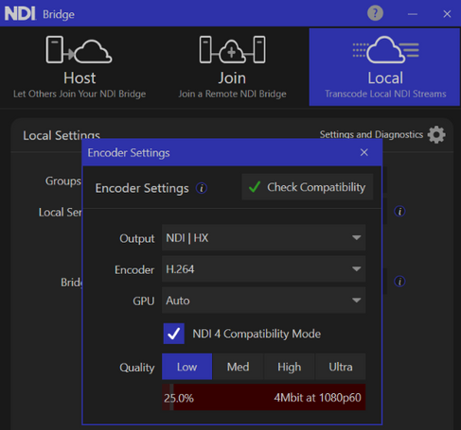Screen dimensions: 461x430
Task: Set Quality to Med
Action: click(238, 367)
